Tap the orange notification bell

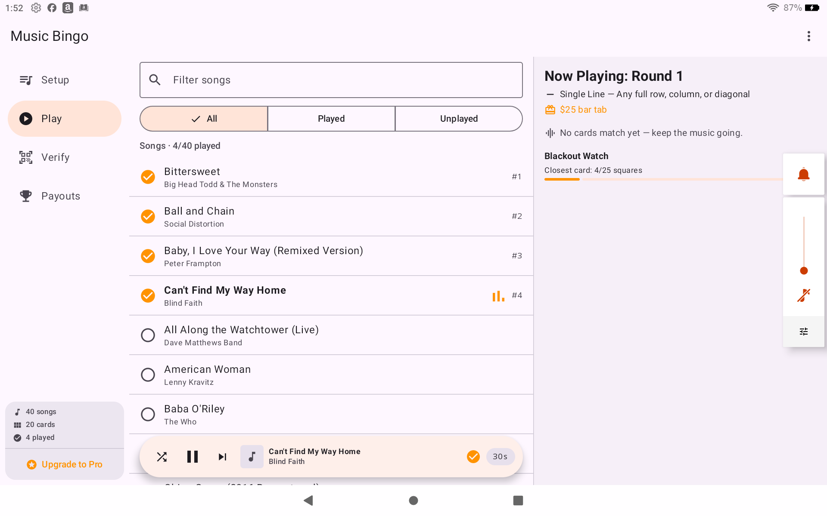804,174
